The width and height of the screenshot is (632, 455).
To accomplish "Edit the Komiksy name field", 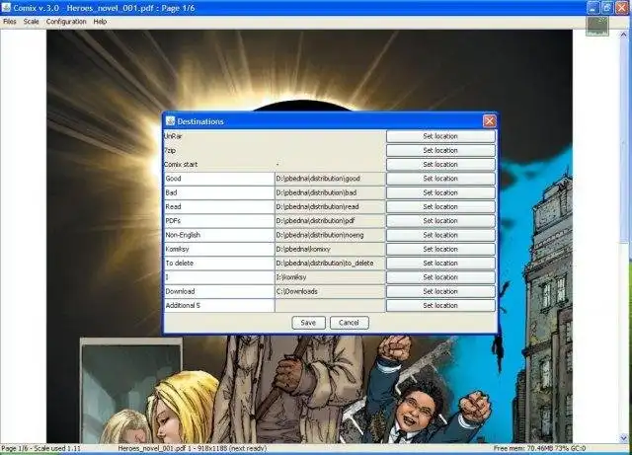I will click(219, 249).
